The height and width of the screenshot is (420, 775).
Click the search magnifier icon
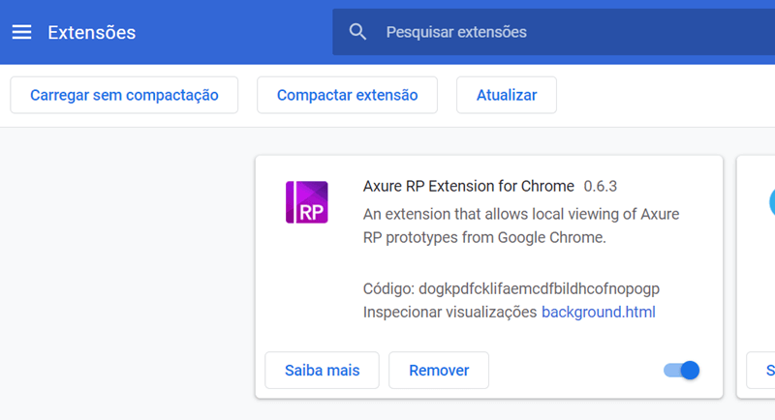click(x=357, y=32)
